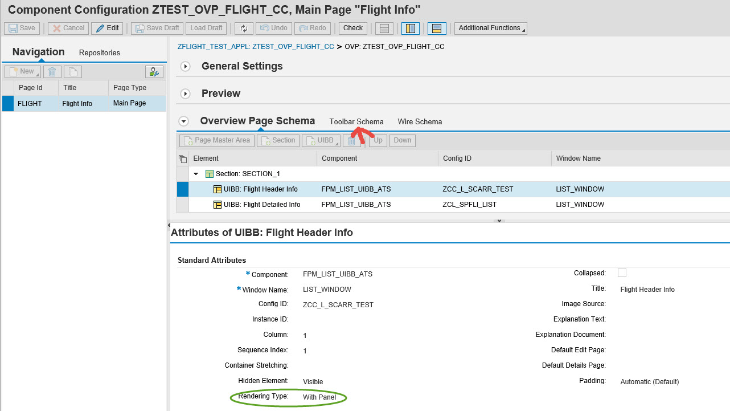Select the Refresh icon in the toolbar
The width and height of the screenshot is (730, 411).
[x=244, y=28]
